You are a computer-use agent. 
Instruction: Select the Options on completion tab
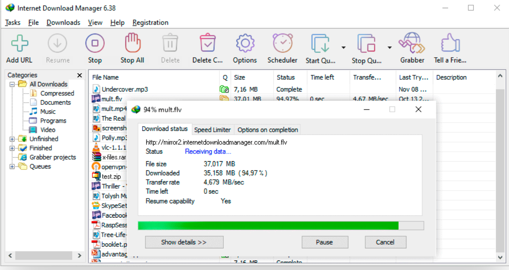(267, 129)
